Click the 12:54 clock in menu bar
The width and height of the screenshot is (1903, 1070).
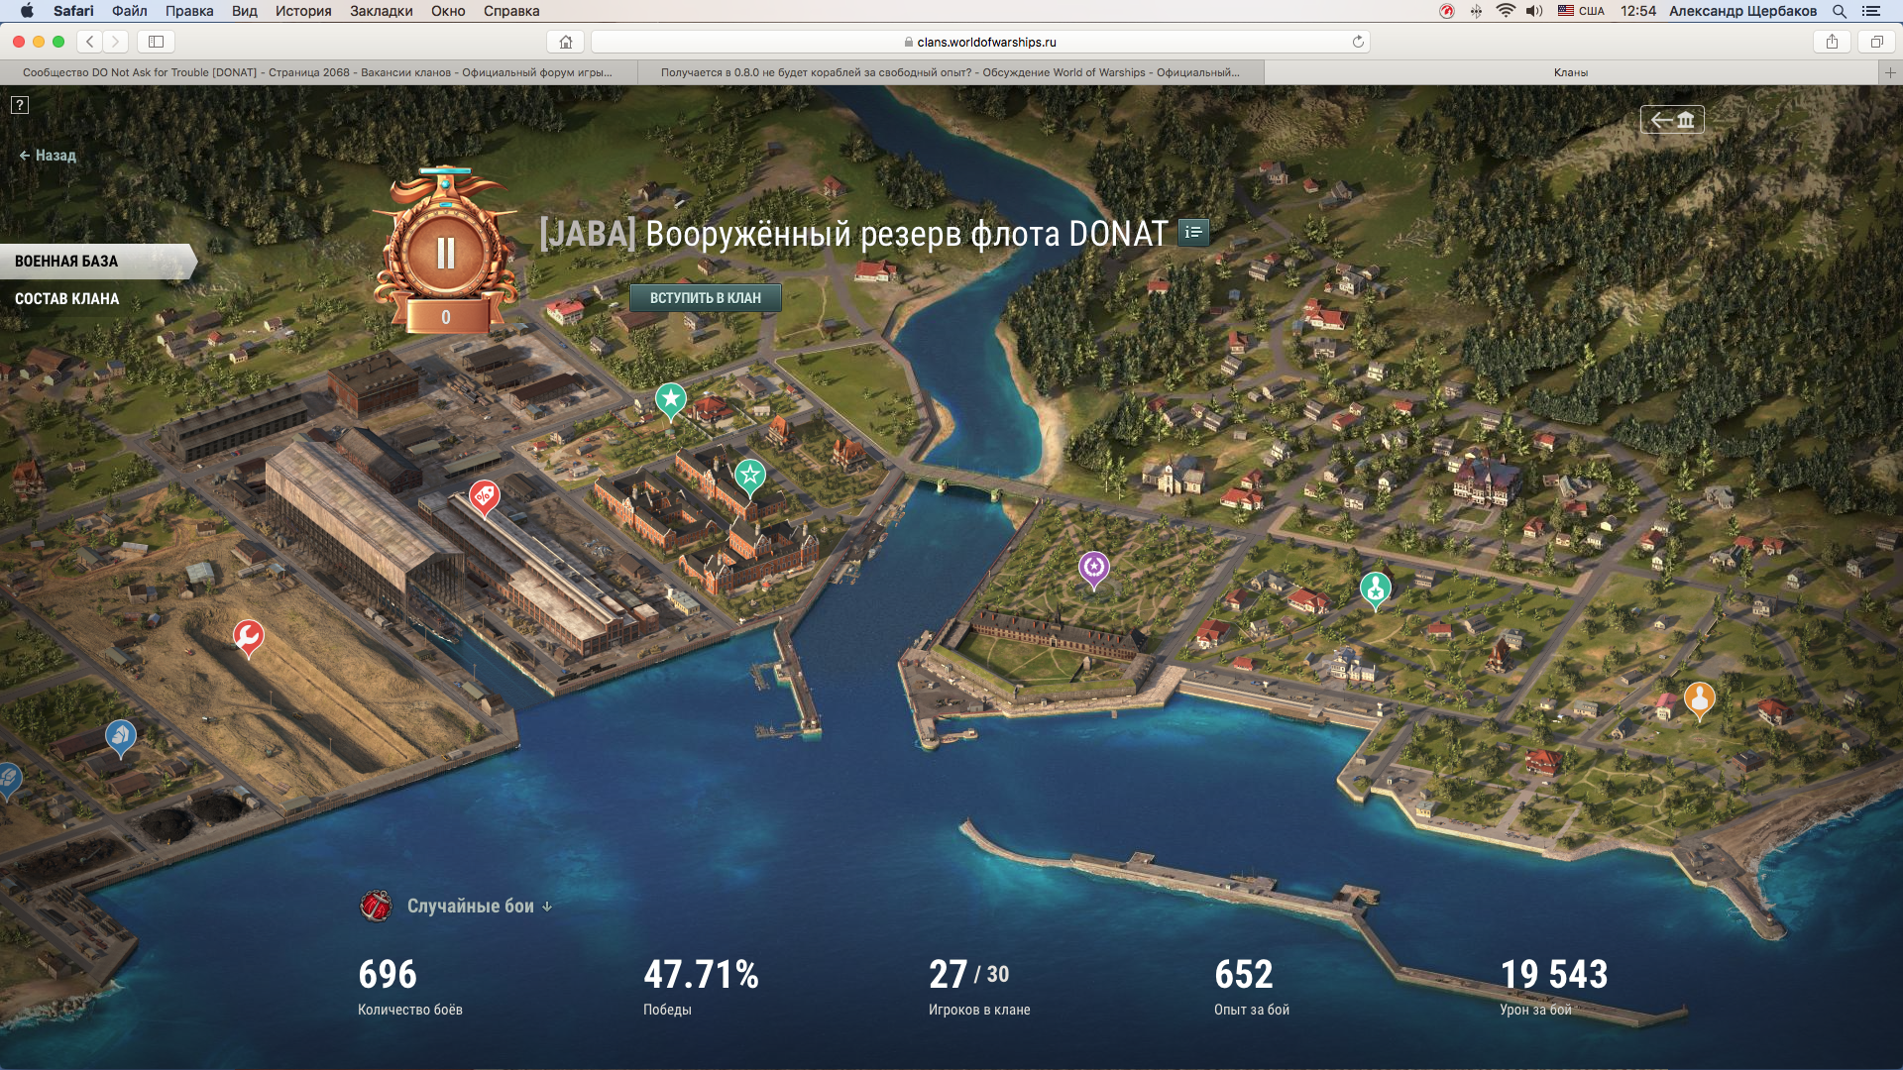(x=1638, y=11)
